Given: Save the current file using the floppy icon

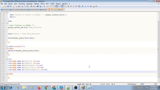Looking at the screenshot, I should [8, 6].
